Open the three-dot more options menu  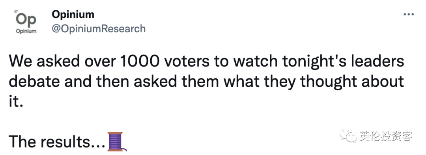[408, 14]
